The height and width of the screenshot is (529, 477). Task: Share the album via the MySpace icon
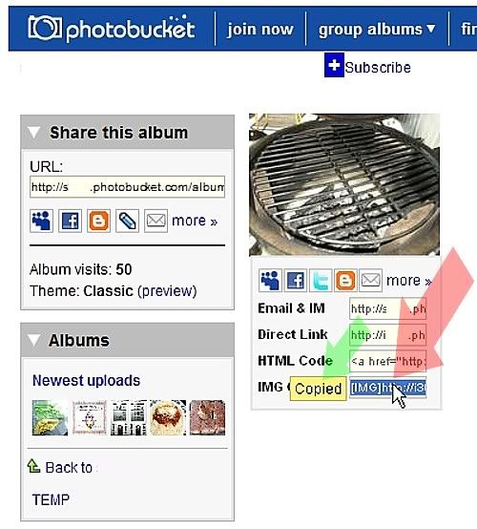[41, 221]
